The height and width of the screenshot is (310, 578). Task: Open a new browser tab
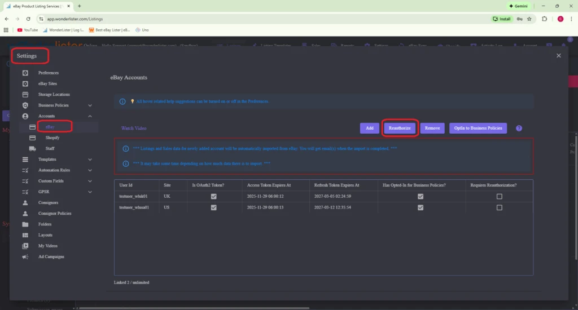(79, 6)
